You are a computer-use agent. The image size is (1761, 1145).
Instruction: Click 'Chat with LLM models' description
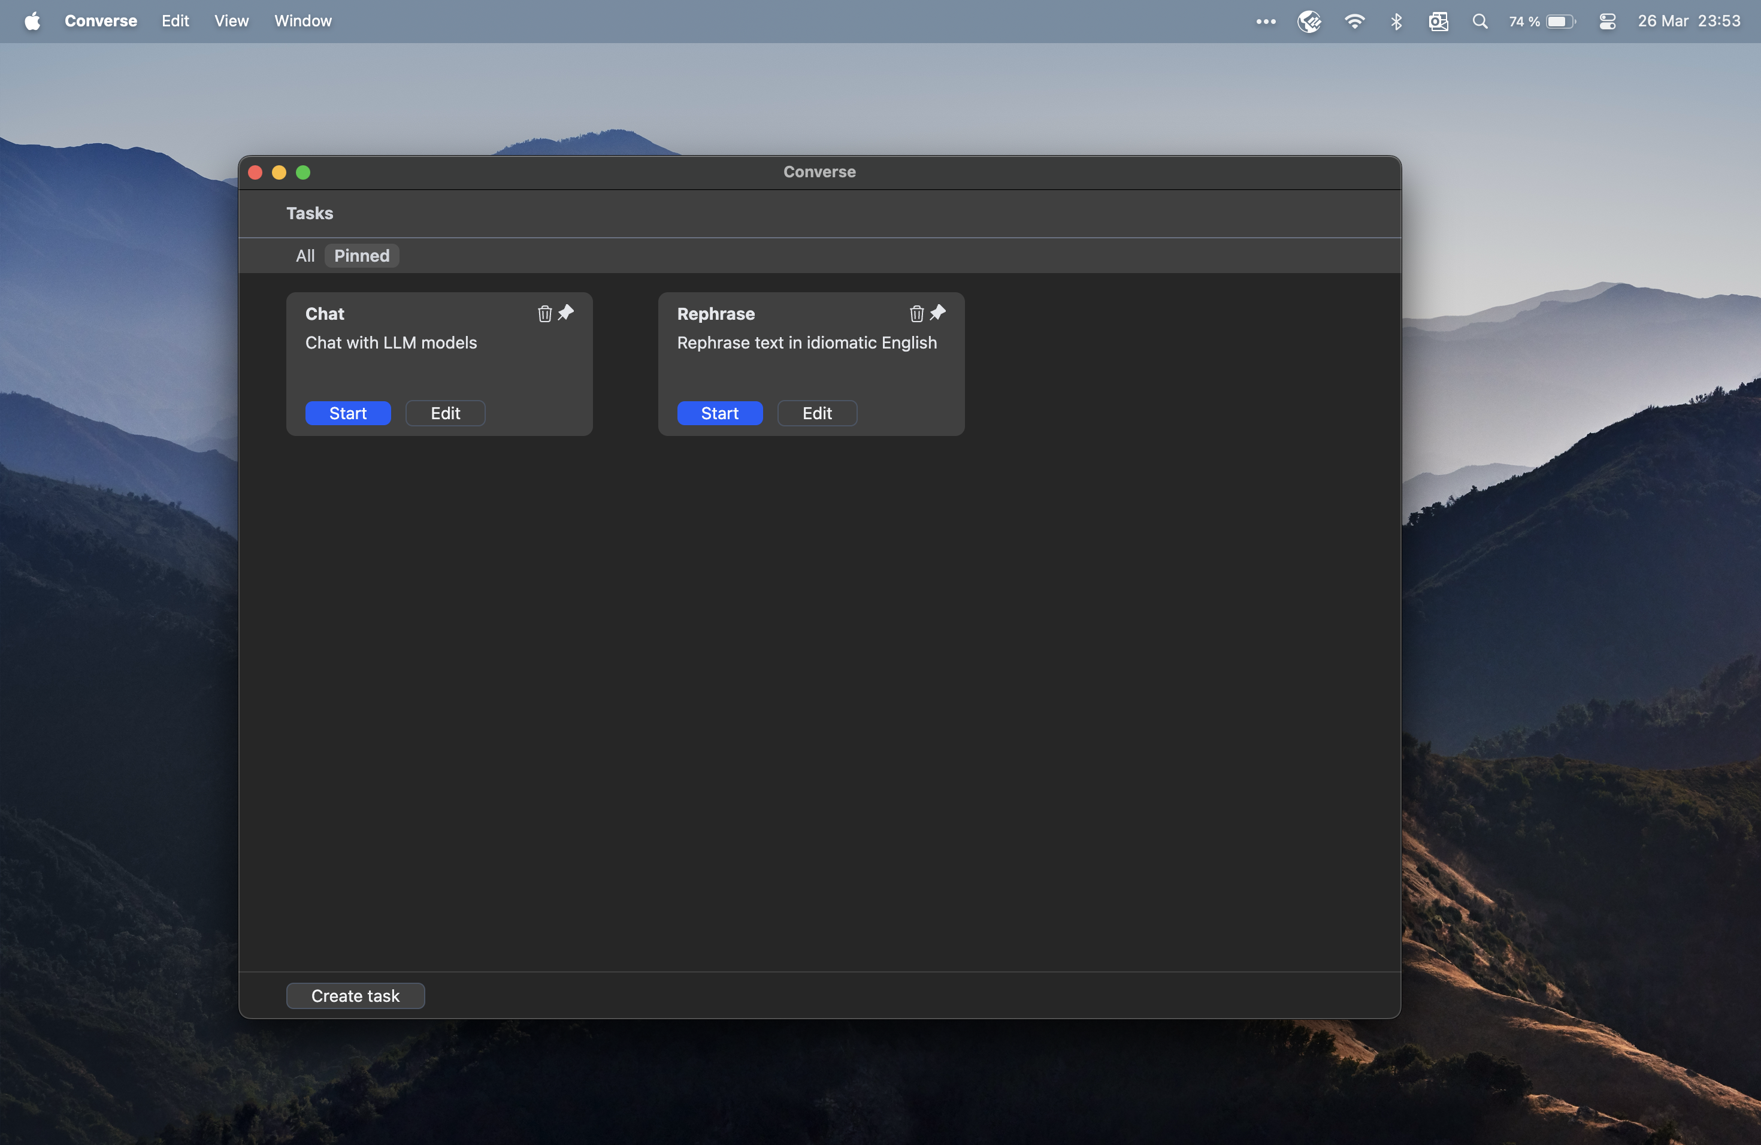coord(391,343)
